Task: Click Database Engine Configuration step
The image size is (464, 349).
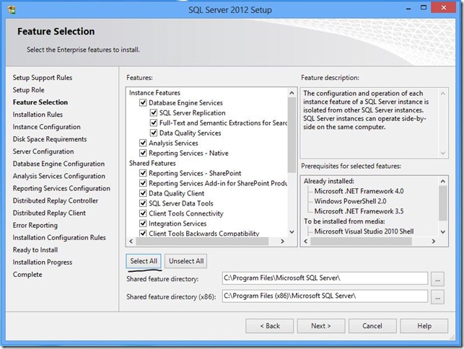Action: [58, 164]
